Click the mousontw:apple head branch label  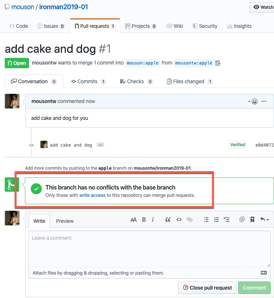tap(193, 63)
